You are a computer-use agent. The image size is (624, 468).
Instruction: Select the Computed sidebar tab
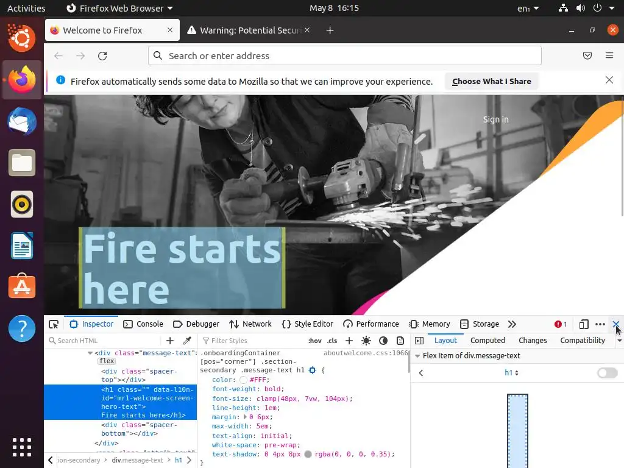(x=487, y=341)
